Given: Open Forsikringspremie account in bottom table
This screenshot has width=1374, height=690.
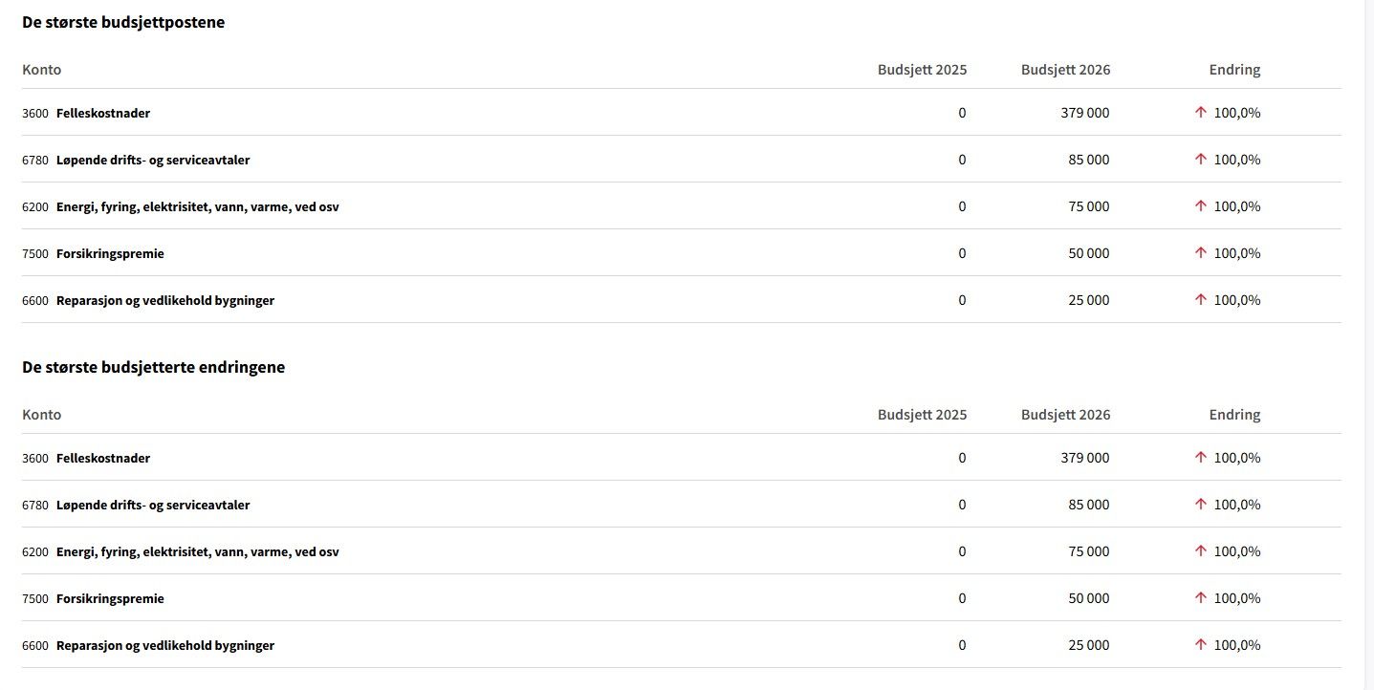Looking at the screenshot, I should (x=110, y=598).
